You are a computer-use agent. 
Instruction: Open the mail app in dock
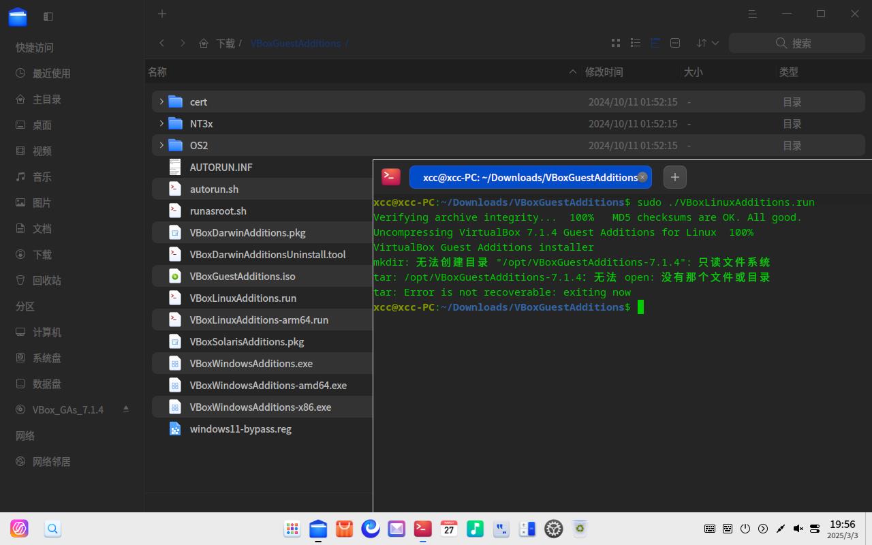point(396,529)
